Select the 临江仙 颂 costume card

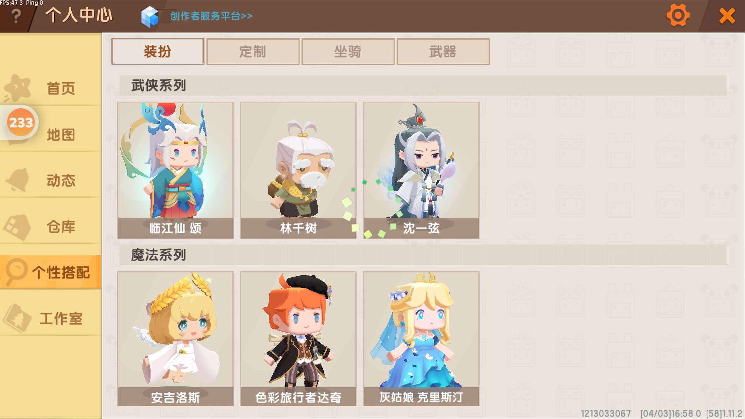(175, 170)
